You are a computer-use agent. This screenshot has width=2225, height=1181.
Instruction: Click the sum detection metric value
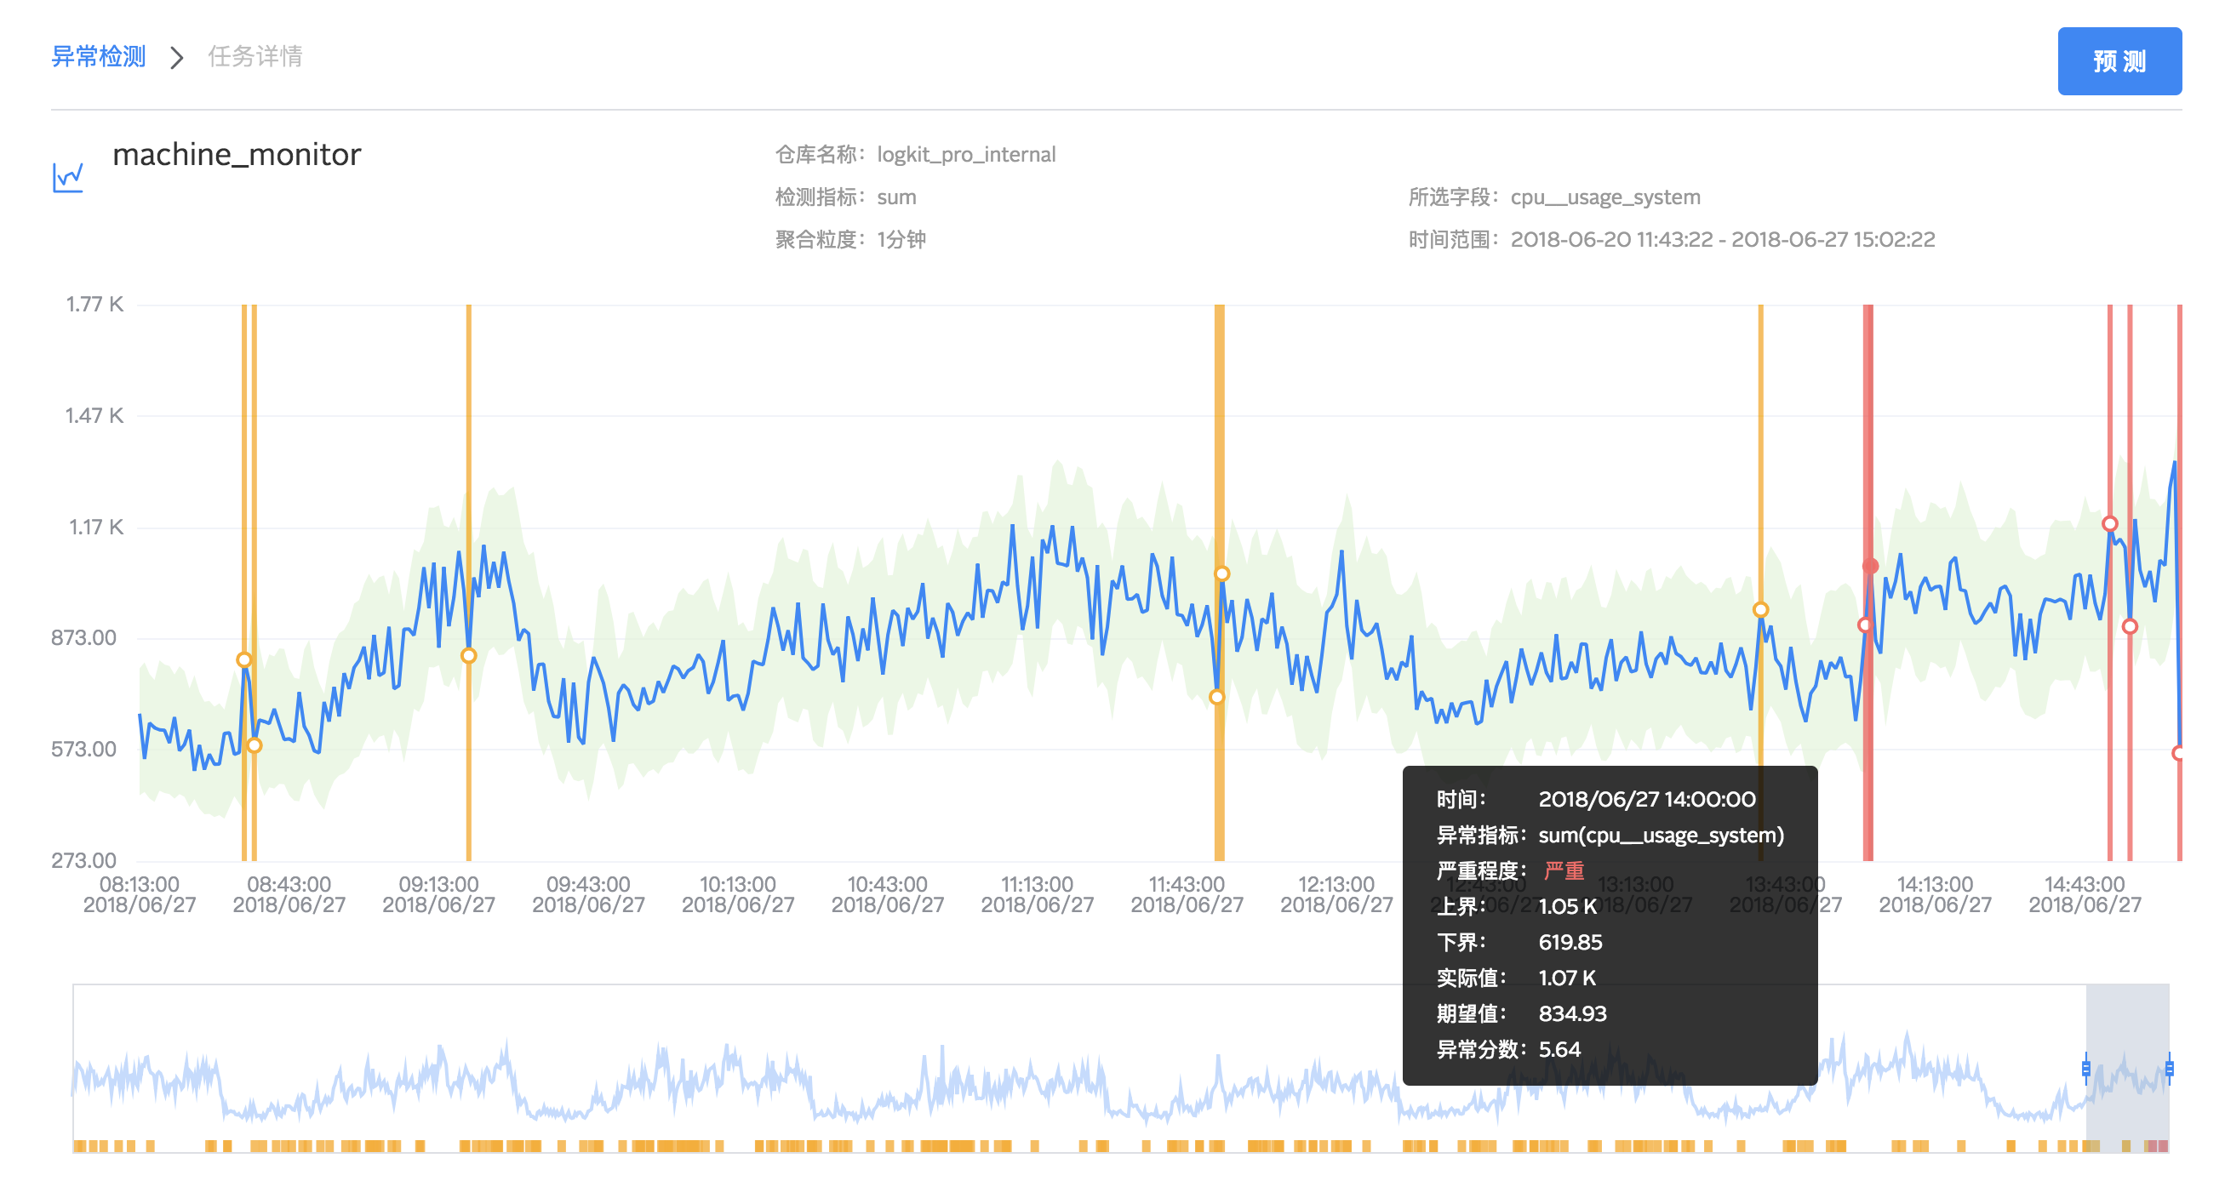[895, 197]
